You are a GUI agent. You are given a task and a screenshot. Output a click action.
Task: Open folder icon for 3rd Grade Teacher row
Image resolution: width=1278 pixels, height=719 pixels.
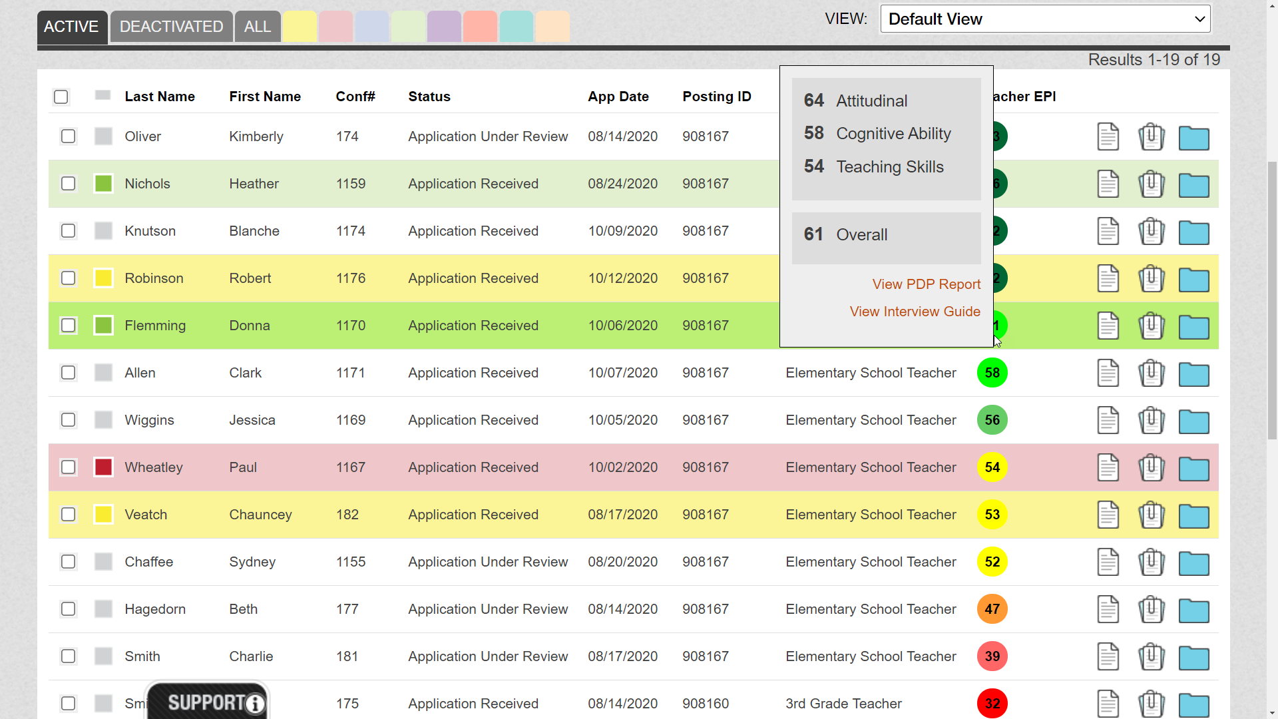pos(1193,705)
